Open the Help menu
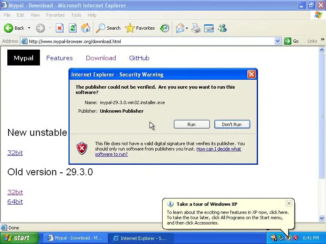This screenshot has width=326, height=244. pos(92,15)
